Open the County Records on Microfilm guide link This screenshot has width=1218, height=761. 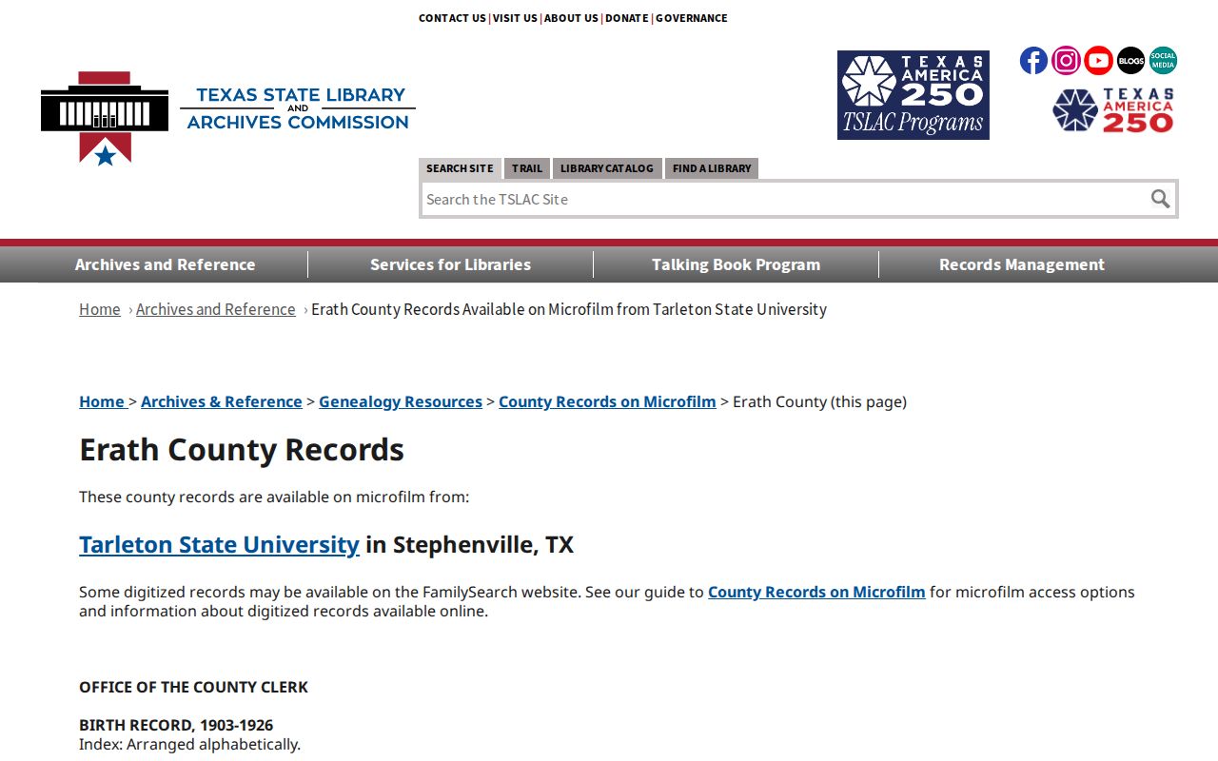(x=816, y=592)
